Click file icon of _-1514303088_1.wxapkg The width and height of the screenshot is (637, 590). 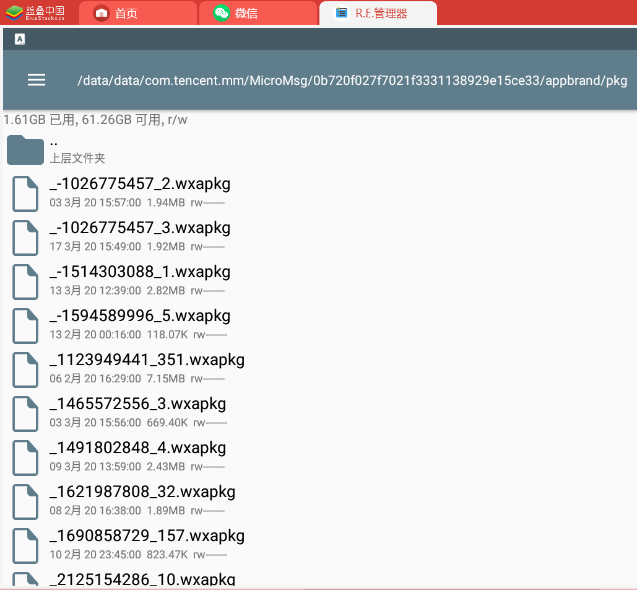click(25, 282)
